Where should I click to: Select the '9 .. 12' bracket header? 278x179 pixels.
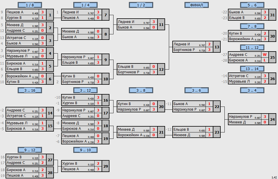point(30,150)
